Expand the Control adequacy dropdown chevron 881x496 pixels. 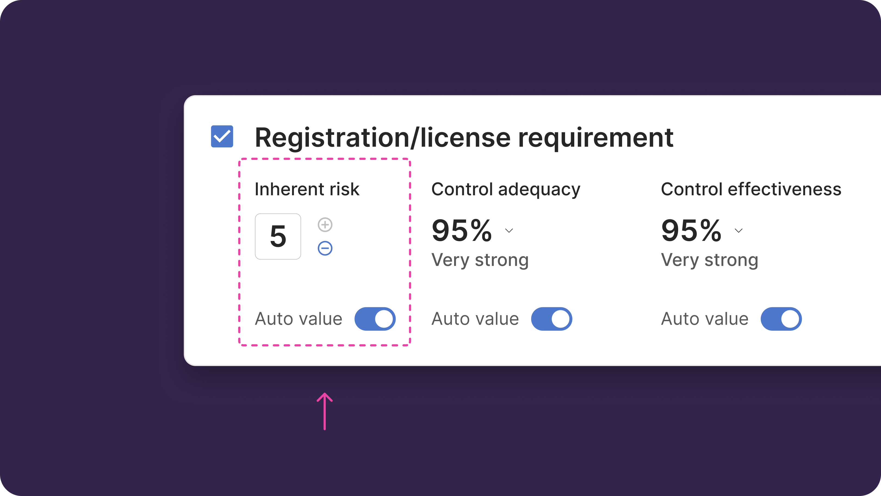[x=509, y=231]
